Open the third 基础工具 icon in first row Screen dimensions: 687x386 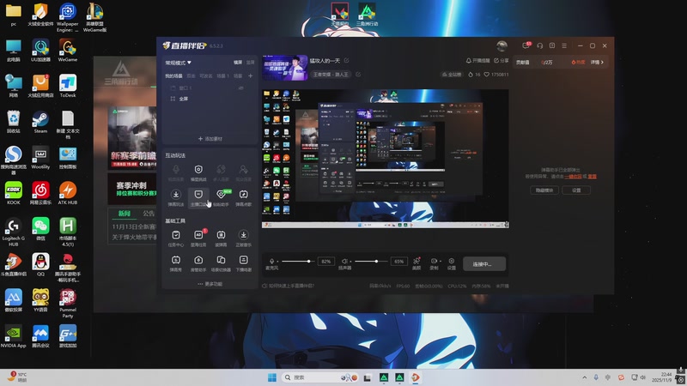point(222,238)
